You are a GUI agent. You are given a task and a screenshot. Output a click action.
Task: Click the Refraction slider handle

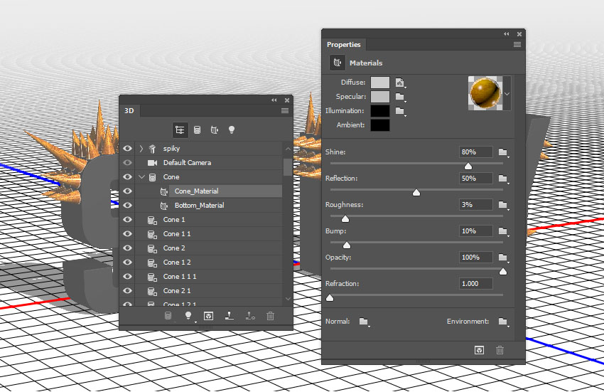[x=330, y=298]
